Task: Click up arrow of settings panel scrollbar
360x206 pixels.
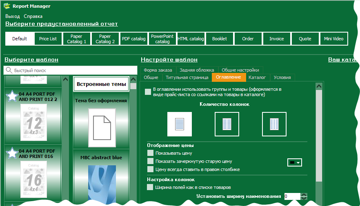Action: (319, 86)
